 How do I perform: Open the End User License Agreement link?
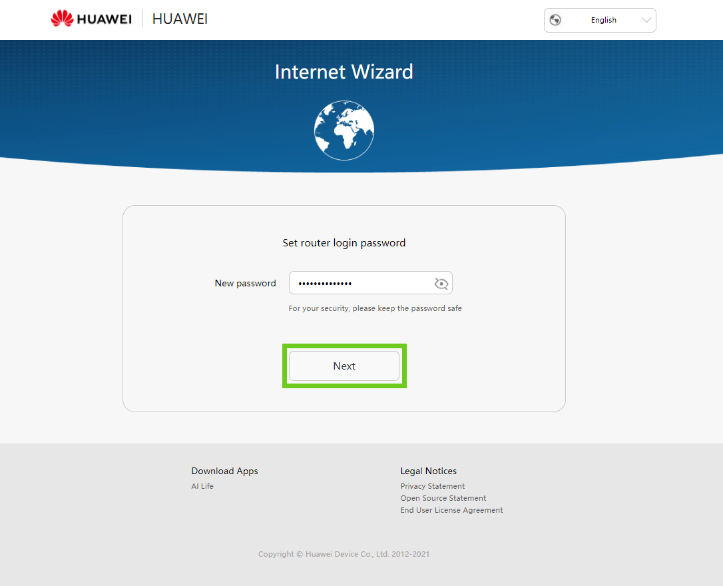pyautogui.click(x=451, y=510)
